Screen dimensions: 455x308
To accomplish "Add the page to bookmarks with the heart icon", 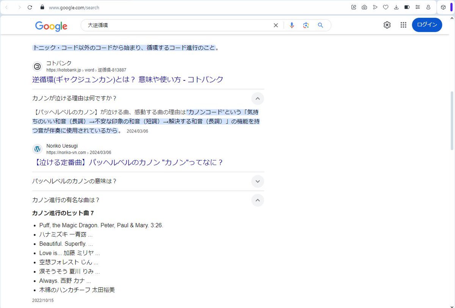I will tap(386, 7).
